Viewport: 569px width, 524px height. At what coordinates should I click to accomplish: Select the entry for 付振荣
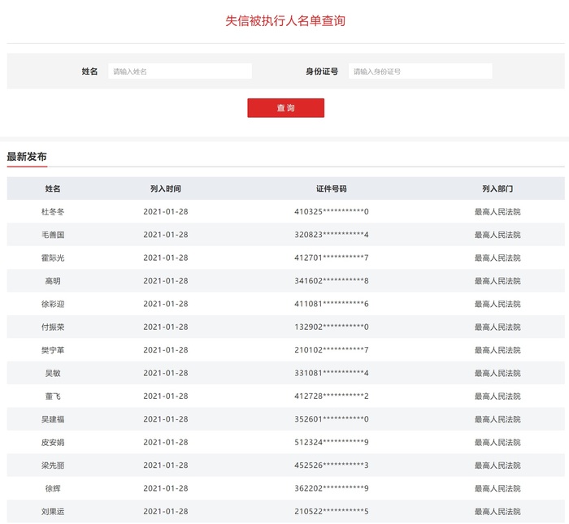pyautogui.click(x=53, y=327)
